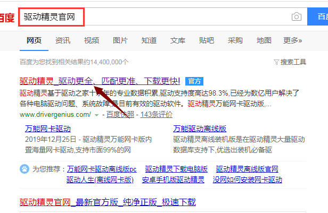Open the 驱动精灵_驱动更全 result title
Image resolution: width=328 pixels, height=213 pixels.
point(100,81)
